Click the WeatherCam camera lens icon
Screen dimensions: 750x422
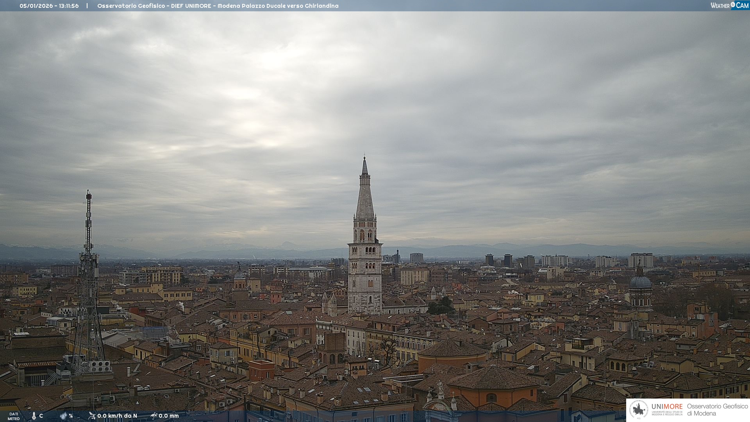point(733,5)
